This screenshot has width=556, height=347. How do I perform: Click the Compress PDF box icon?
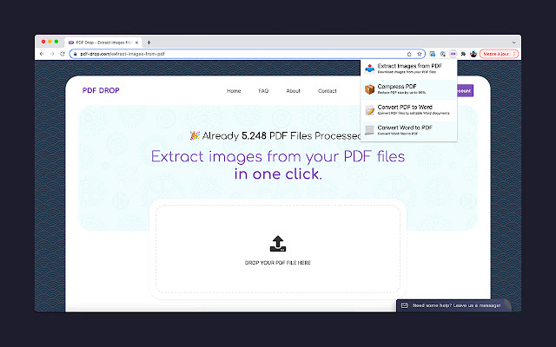pyautogui.click(x=369, y=89)
